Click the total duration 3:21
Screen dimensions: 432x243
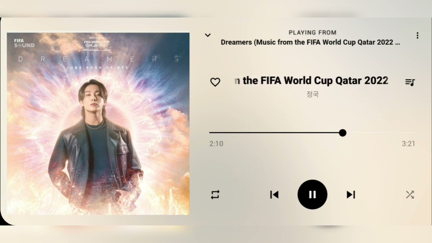(408, 144)
